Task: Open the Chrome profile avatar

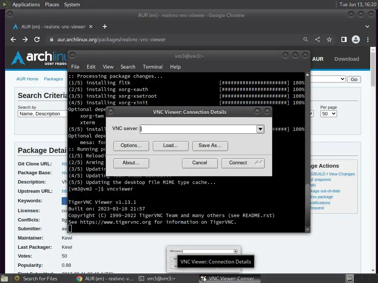Action: click(356, 39)
